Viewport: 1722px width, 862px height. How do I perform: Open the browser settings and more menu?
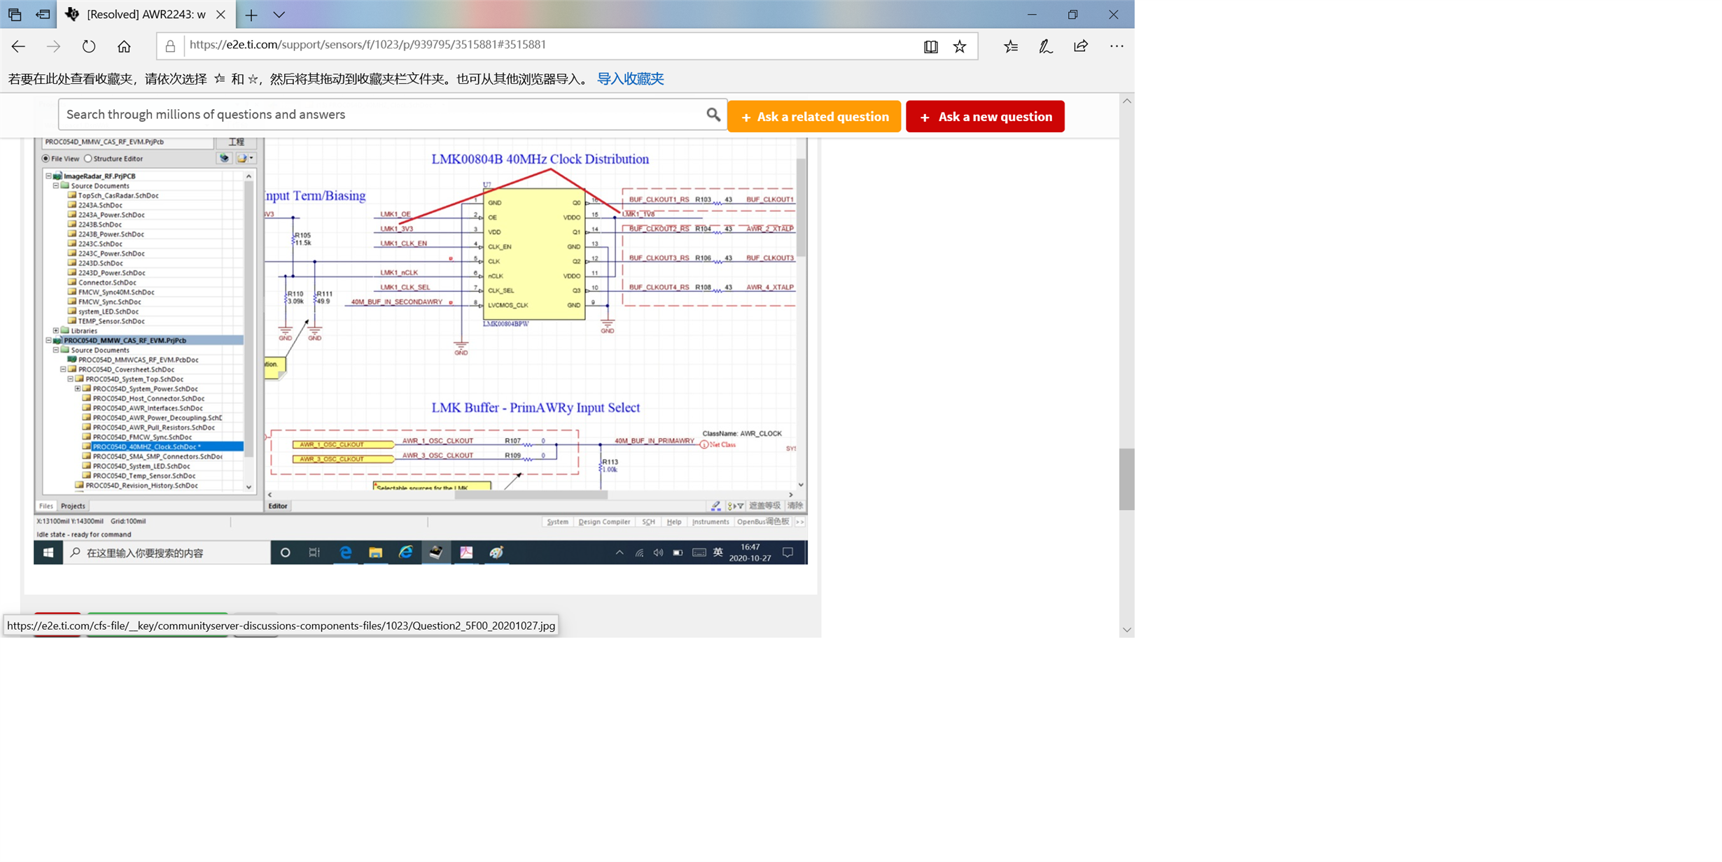pos(1116,46)
